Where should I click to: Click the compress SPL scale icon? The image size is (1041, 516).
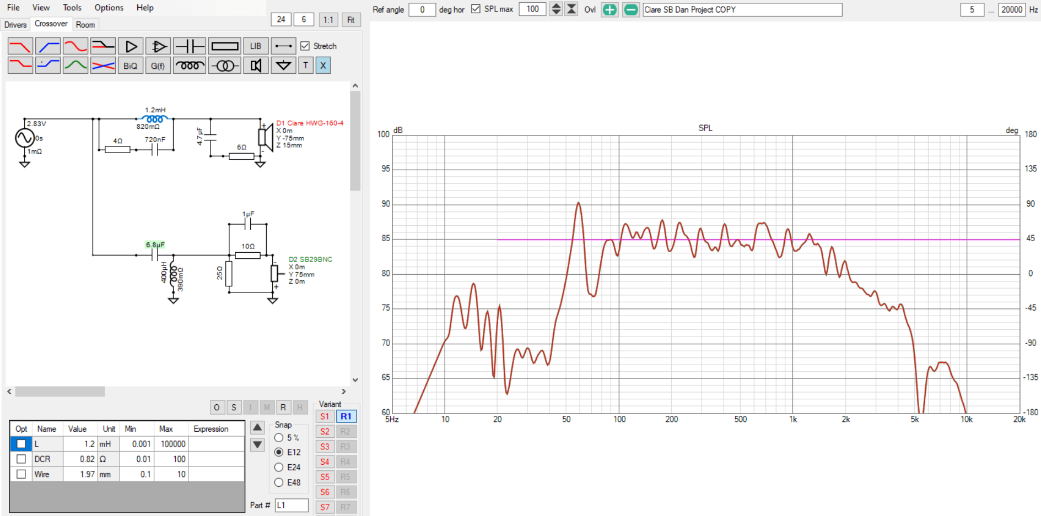[x=571, y=9]
